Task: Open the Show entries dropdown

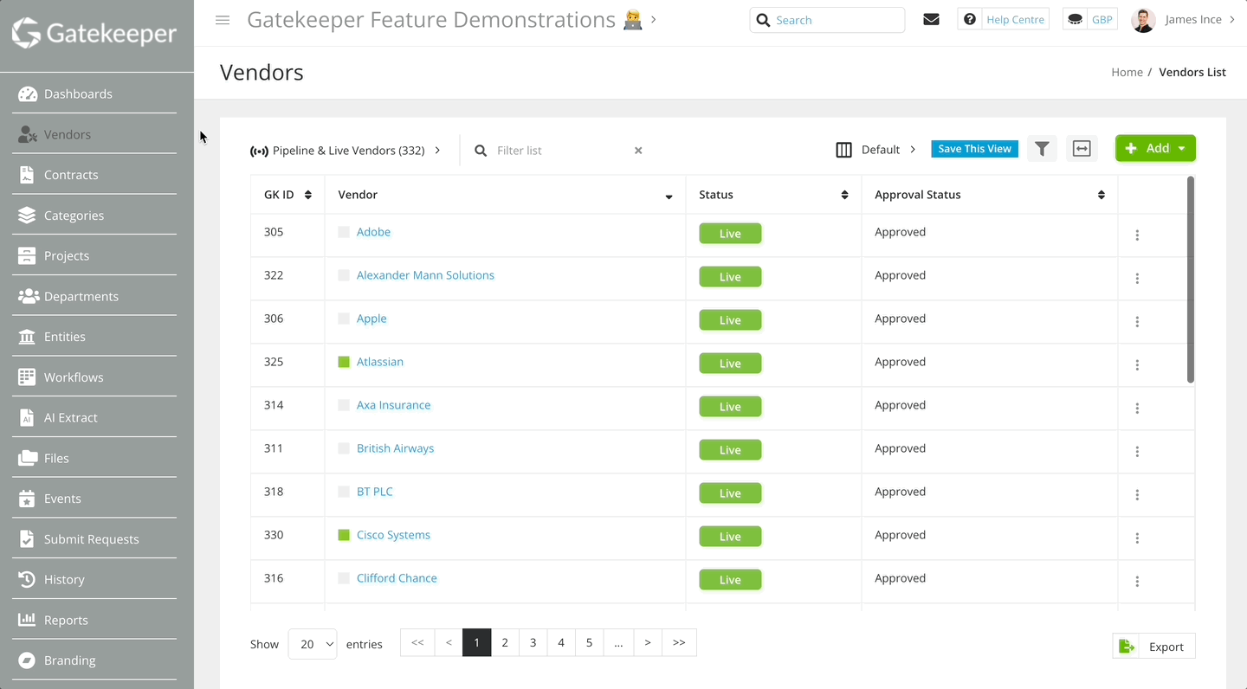Action: pyautogui.click(x=312, y=644)
